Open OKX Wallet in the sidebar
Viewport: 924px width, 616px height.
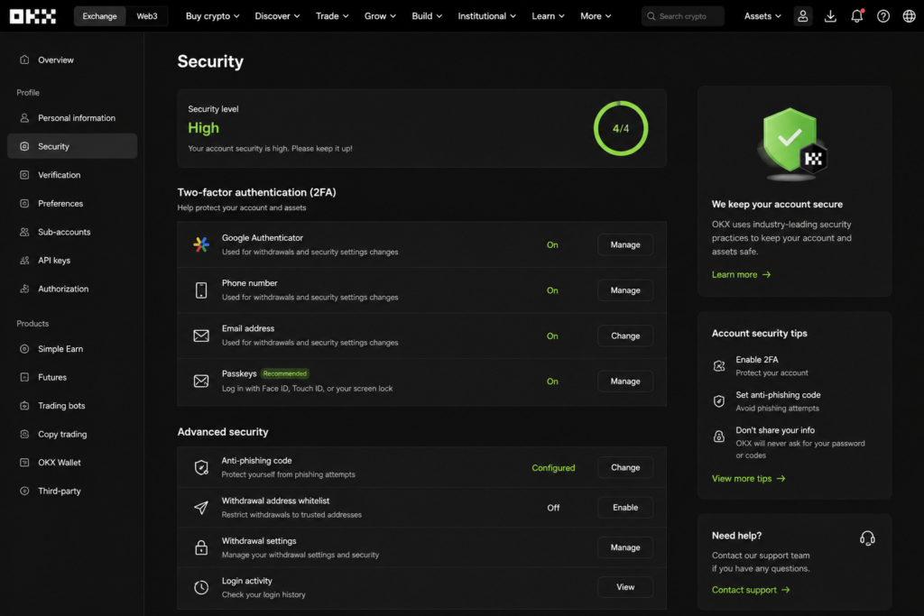coord(72,463)
